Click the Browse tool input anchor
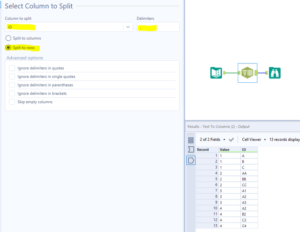The height and width of the screenshot is (232, 300). coord(267,73)
